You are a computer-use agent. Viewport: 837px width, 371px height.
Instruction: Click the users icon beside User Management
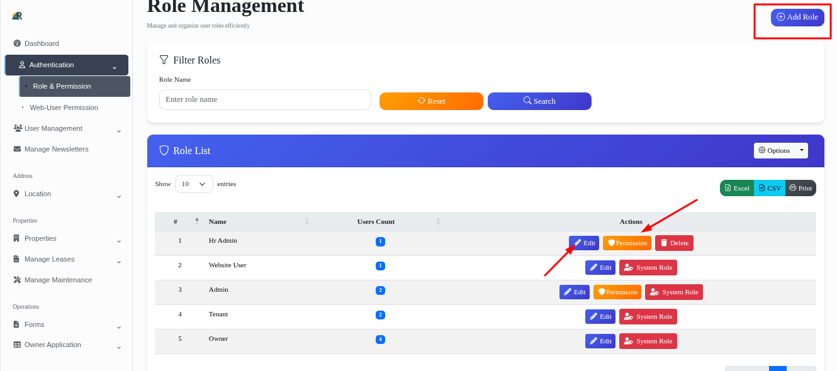click(16, 128)
